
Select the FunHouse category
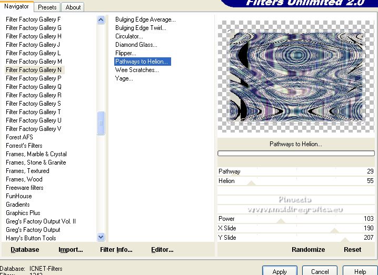pyautogui.click(x=19, y=196)
